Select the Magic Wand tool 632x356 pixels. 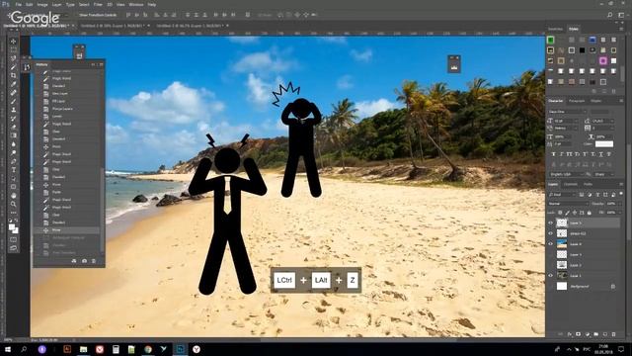tap(13, 66)
